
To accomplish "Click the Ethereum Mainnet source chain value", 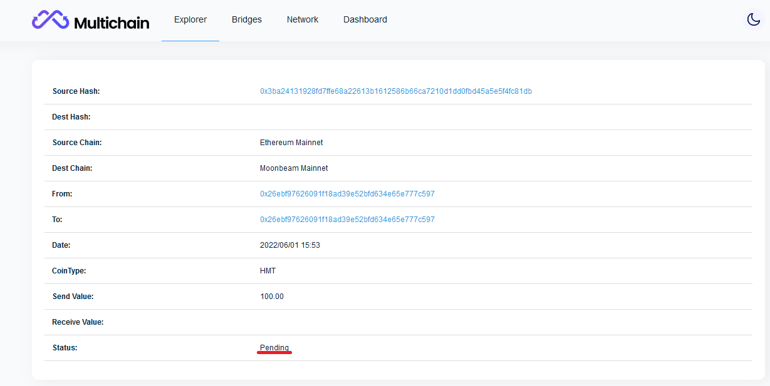I will pos(291,142).
